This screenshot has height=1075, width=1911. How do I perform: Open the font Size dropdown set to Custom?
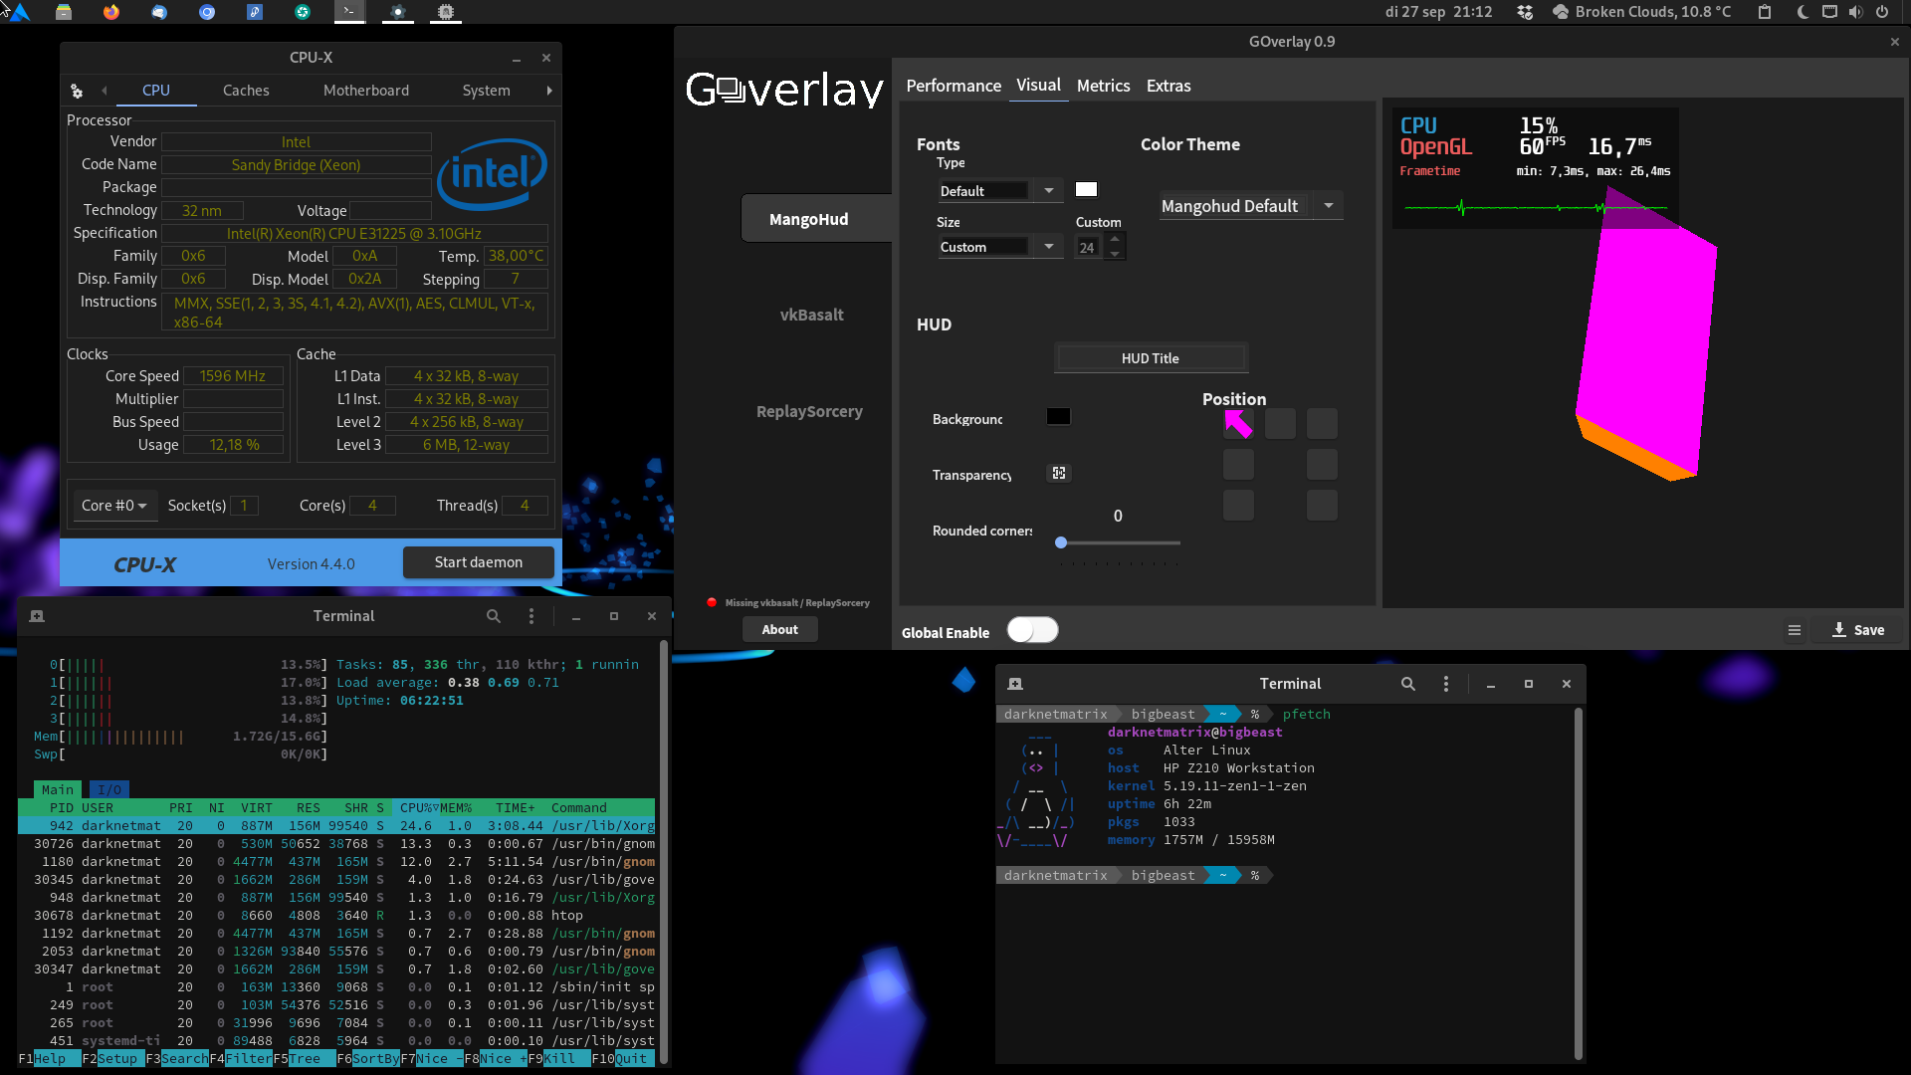(999, 246)
